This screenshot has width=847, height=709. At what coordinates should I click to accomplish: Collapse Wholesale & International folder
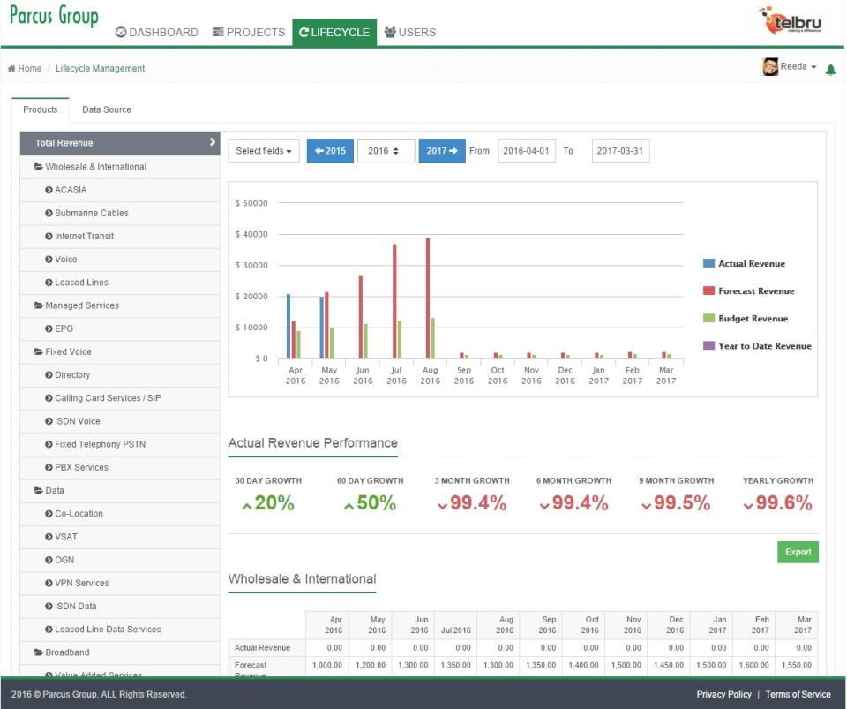(x=120, y=167)
